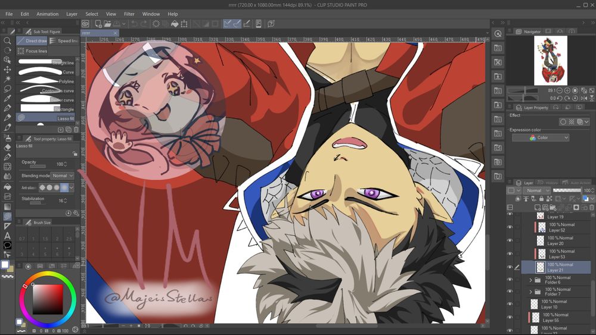Expand Folder 6 in layer list

530,280
